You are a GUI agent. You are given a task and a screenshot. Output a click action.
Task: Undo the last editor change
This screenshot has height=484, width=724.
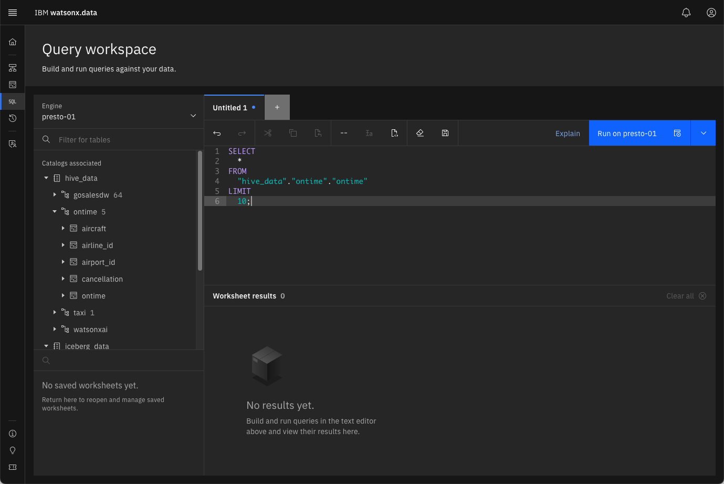click(217, 133)
